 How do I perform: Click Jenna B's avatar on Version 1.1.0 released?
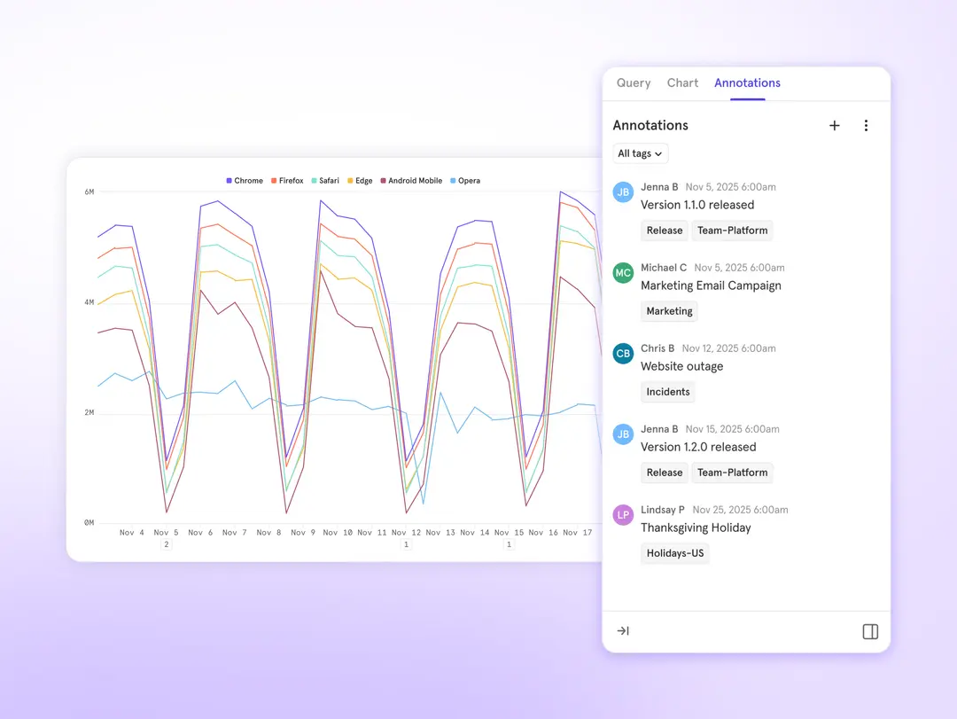point(623,191)
